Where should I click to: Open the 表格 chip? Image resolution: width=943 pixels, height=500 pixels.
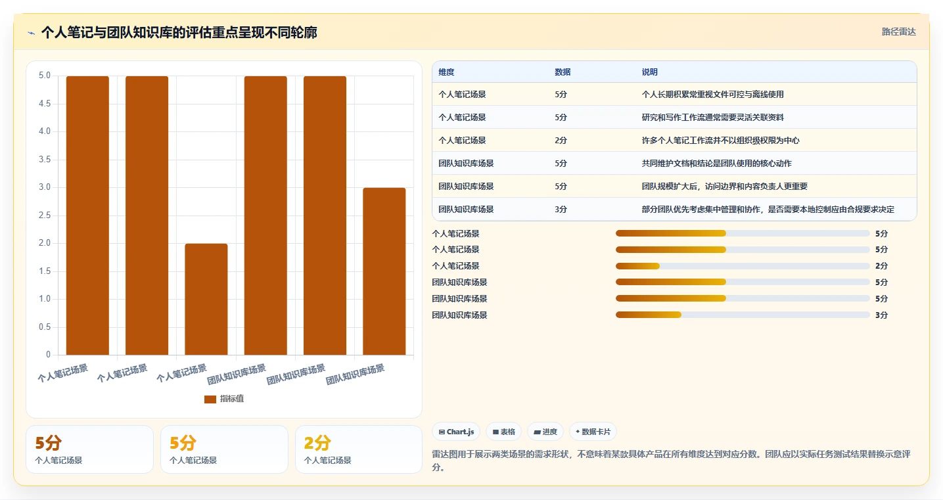[503, 432]
